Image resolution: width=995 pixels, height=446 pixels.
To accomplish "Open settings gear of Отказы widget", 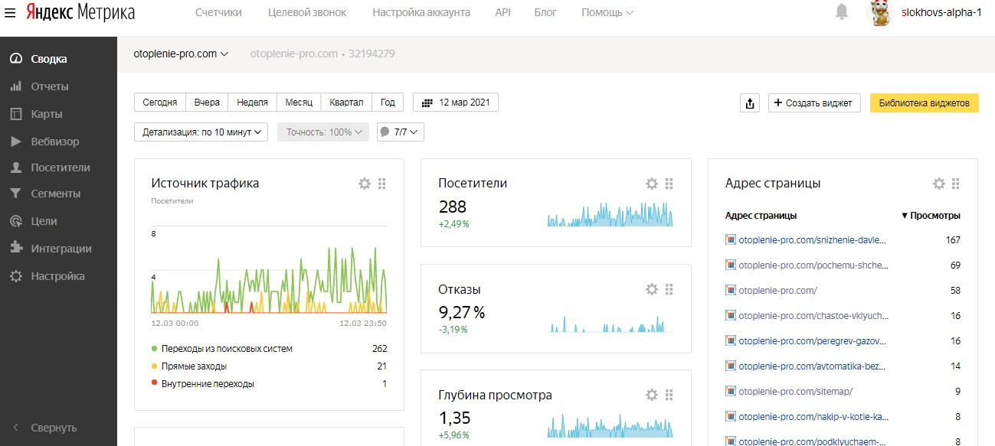I will [652, 289].
